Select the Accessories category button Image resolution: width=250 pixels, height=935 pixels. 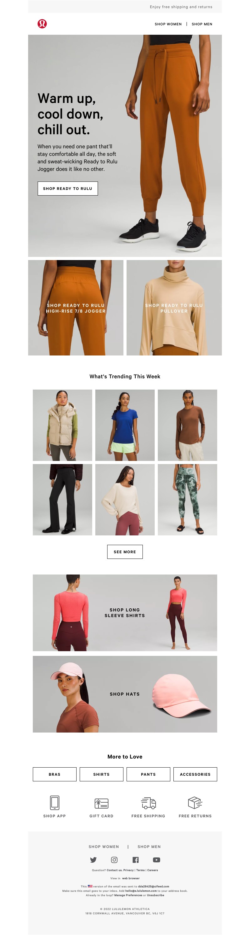pyautogui.click(x=195, y=774)
